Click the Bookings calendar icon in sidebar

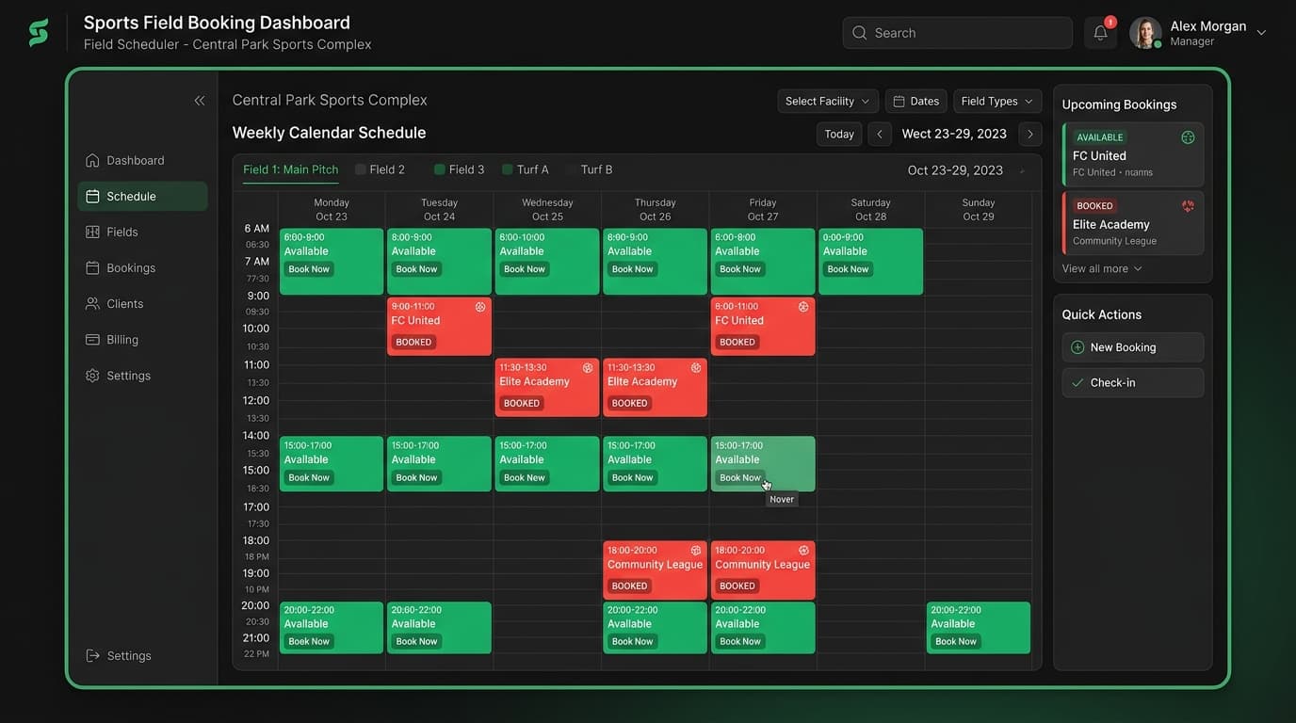coord(92,267)
